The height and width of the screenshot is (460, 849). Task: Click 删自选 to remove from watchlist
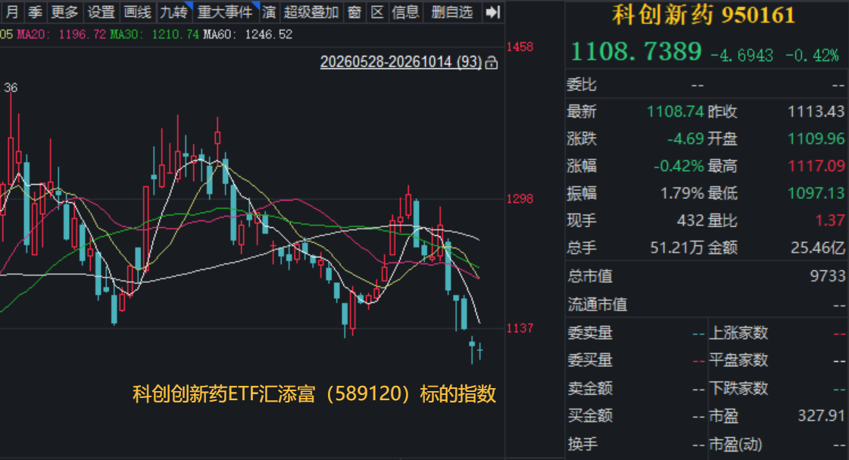pyautogui.click(x=452, y=12)
